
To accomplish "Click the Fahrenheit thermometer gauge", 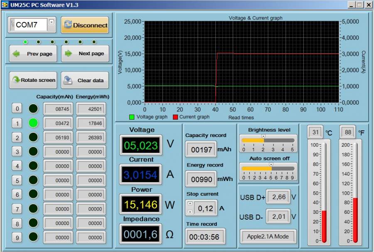I will point(355,193).
